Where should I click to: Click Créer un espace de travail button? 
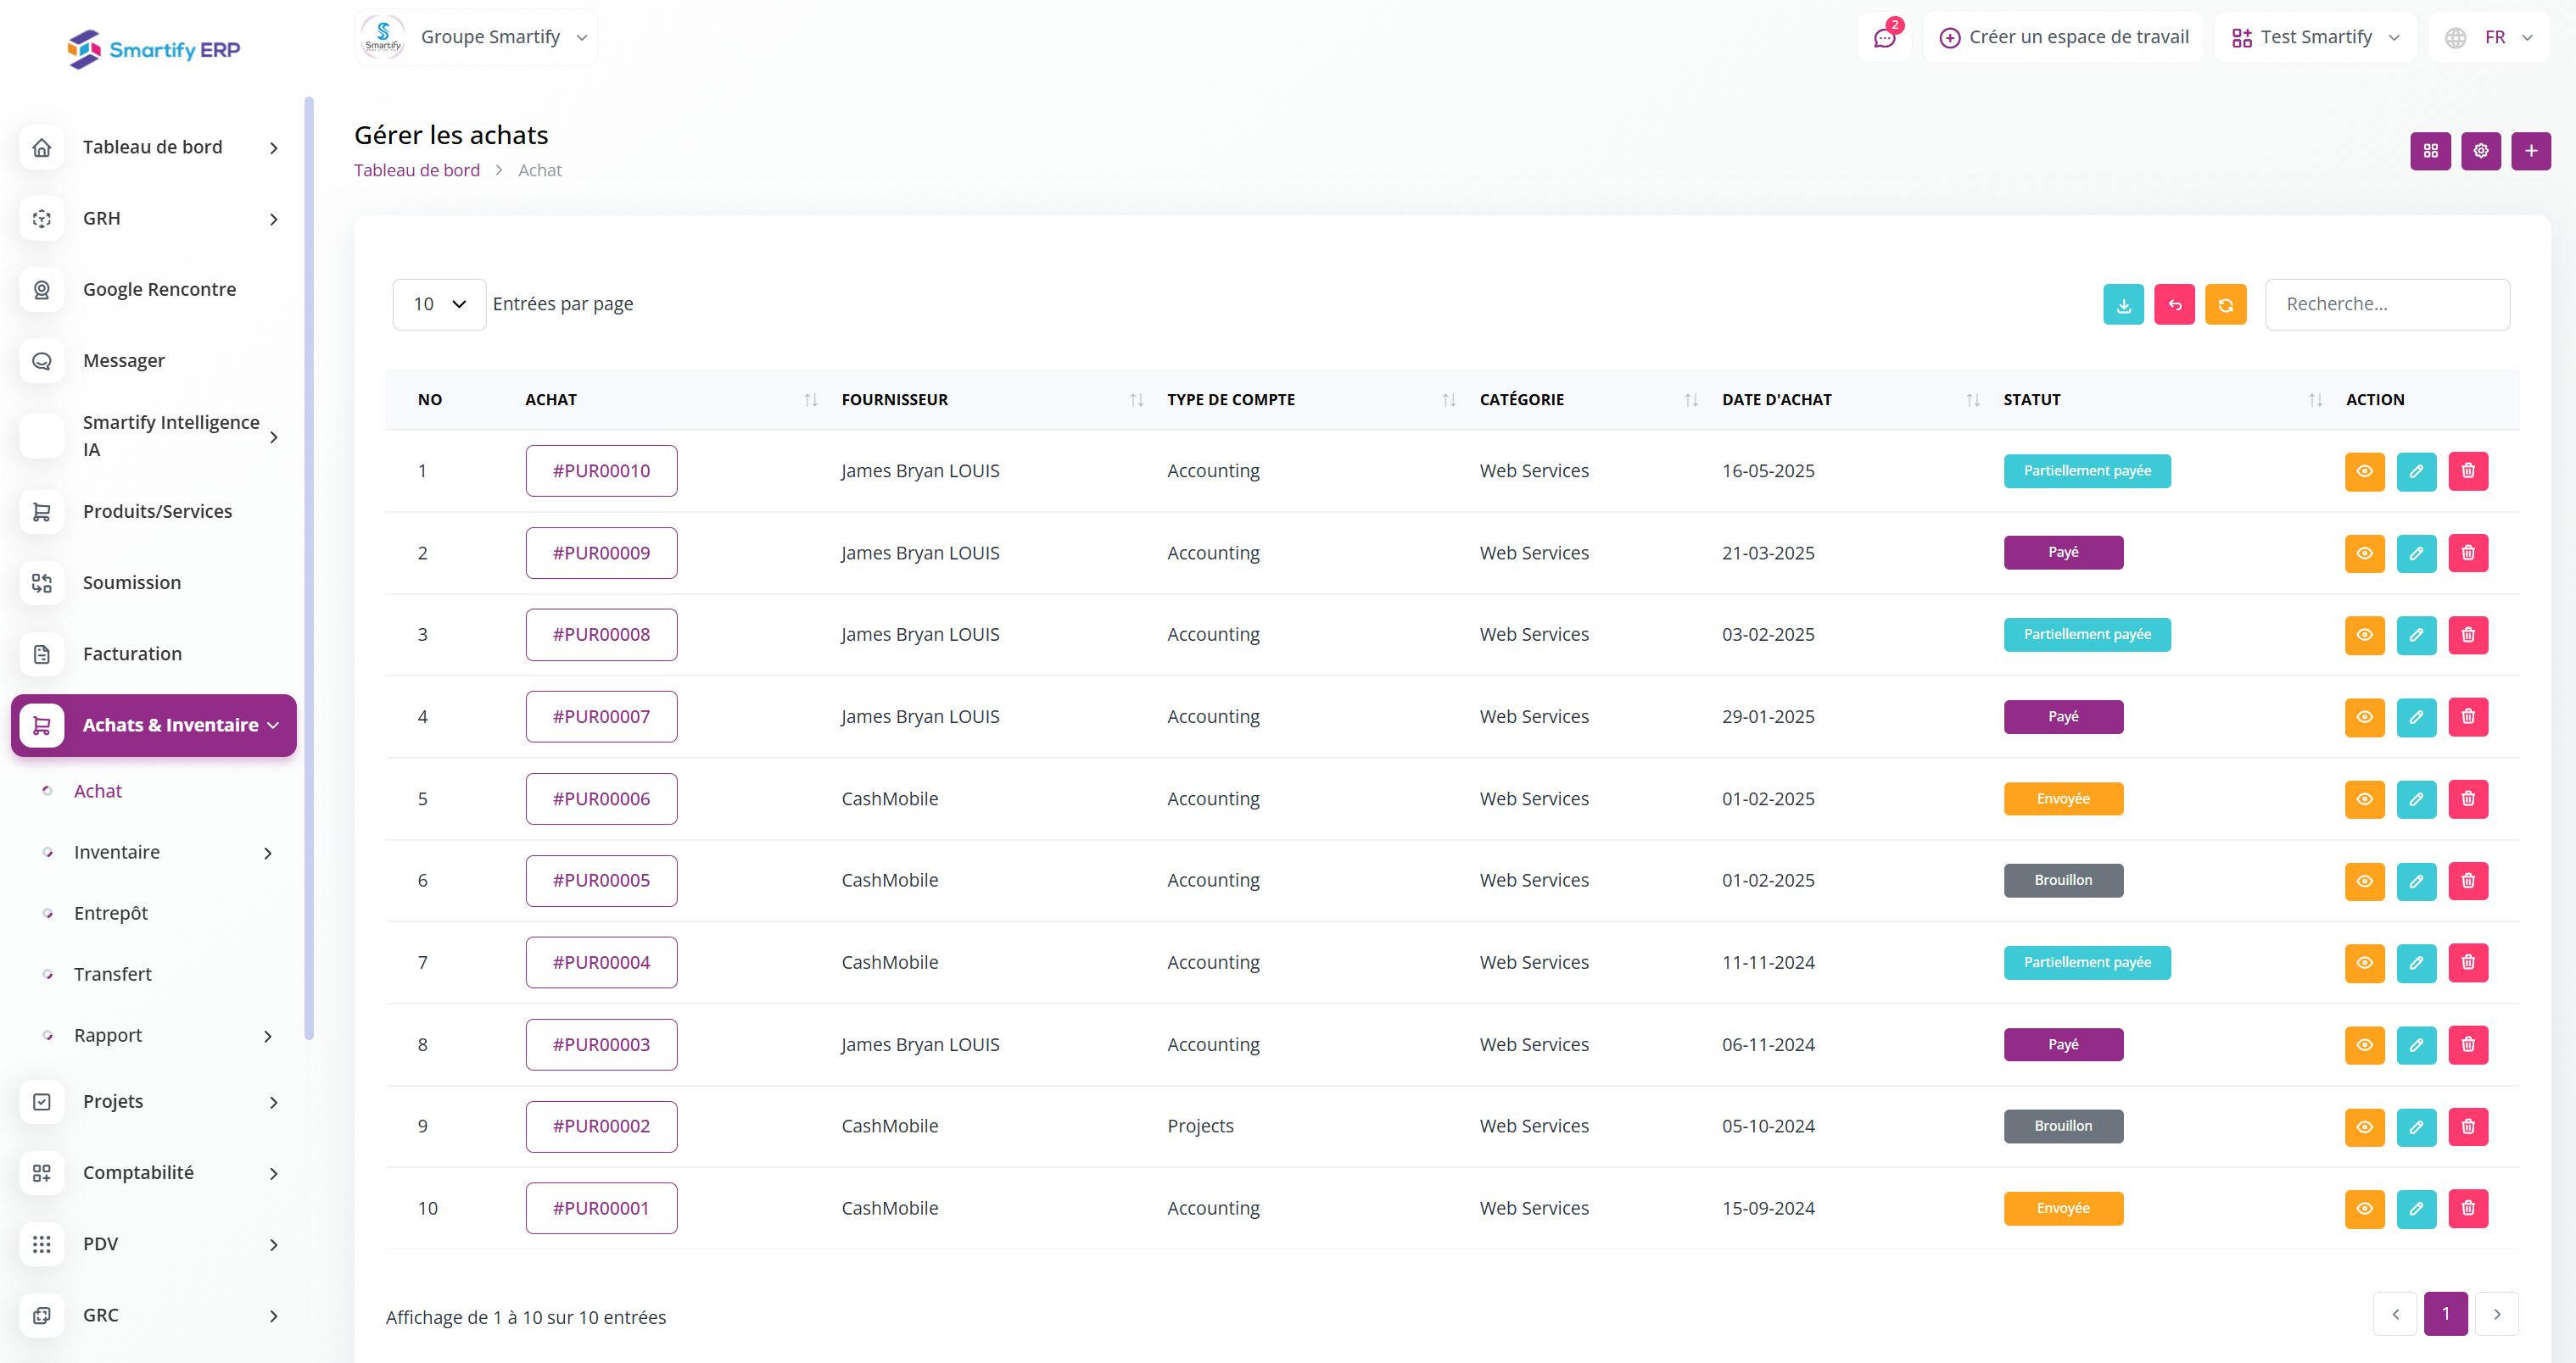(x=2063, y=37)
